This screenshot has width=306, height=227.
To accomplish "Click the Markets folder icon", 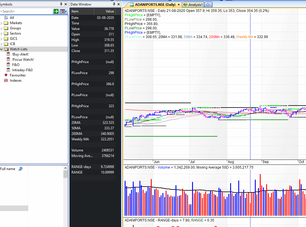I will click(6, 23).
